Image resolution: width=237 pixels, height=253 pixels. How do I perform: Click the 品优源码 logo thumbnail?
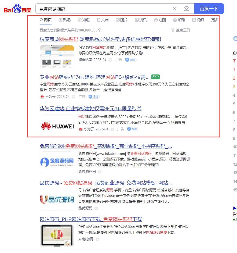(57, 199)
